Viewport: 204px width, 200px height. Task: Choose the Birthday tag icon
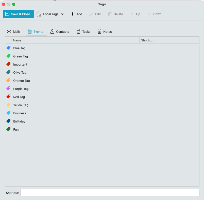point(8,121)
